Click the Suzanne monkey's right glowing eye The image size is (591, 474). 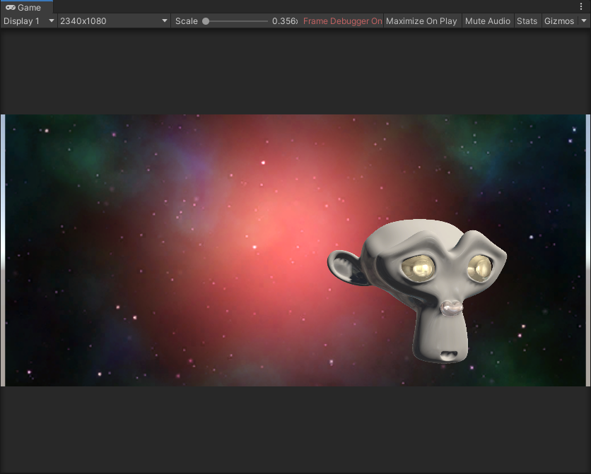(481, 267)
